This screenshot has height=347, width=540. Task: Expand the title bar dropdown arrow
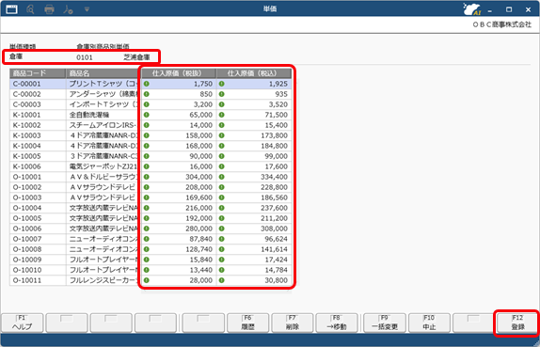(x=87, y=9)
